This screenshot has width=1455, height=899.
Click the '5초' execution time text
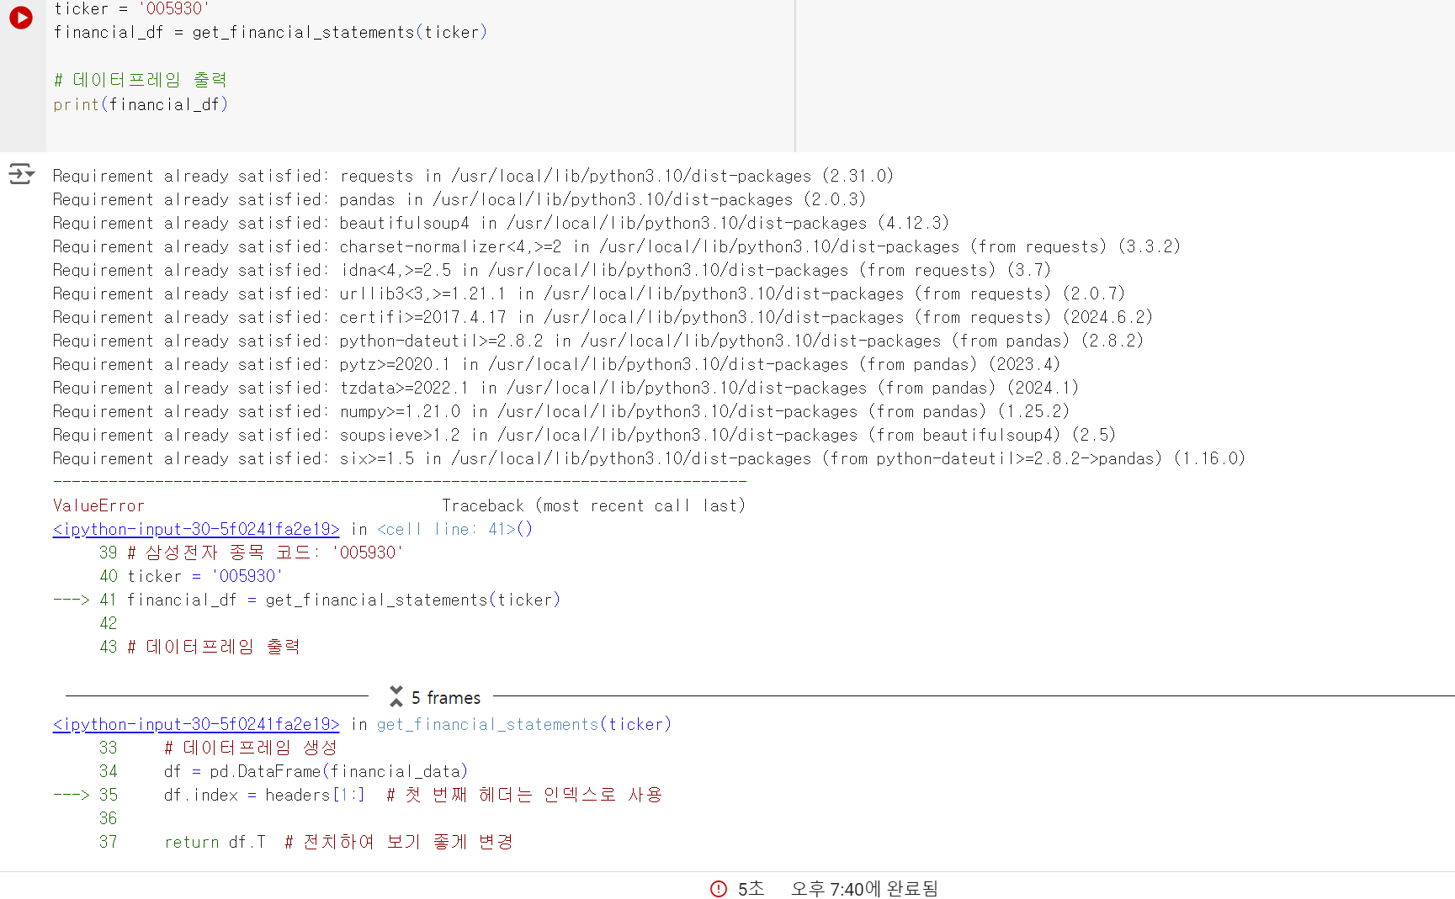[x=751, y=889]
